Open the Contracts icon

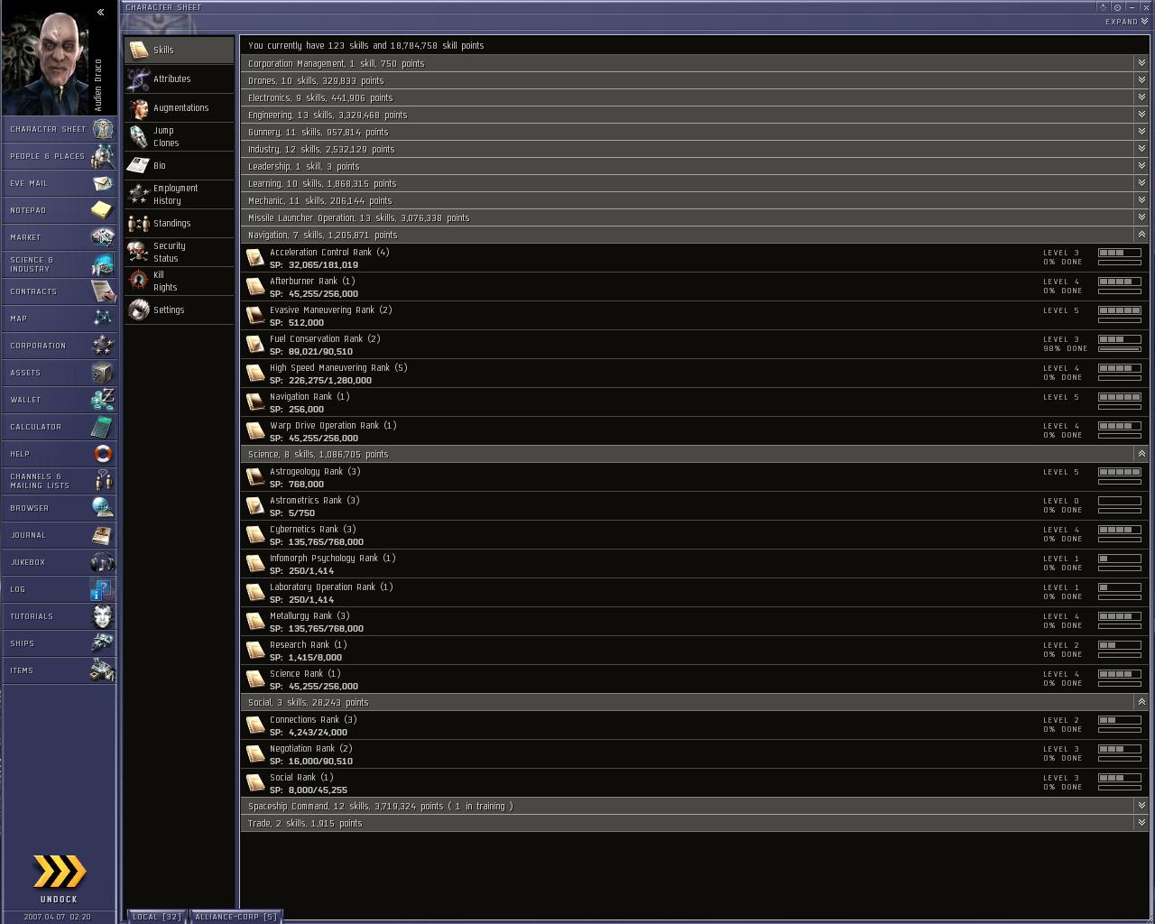pos(103,291)
